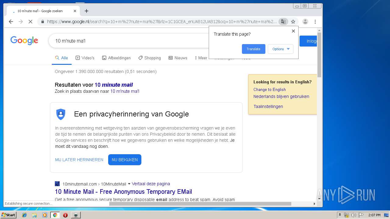
Task: Open the Windows Start menu
Action: pos(8,215)
